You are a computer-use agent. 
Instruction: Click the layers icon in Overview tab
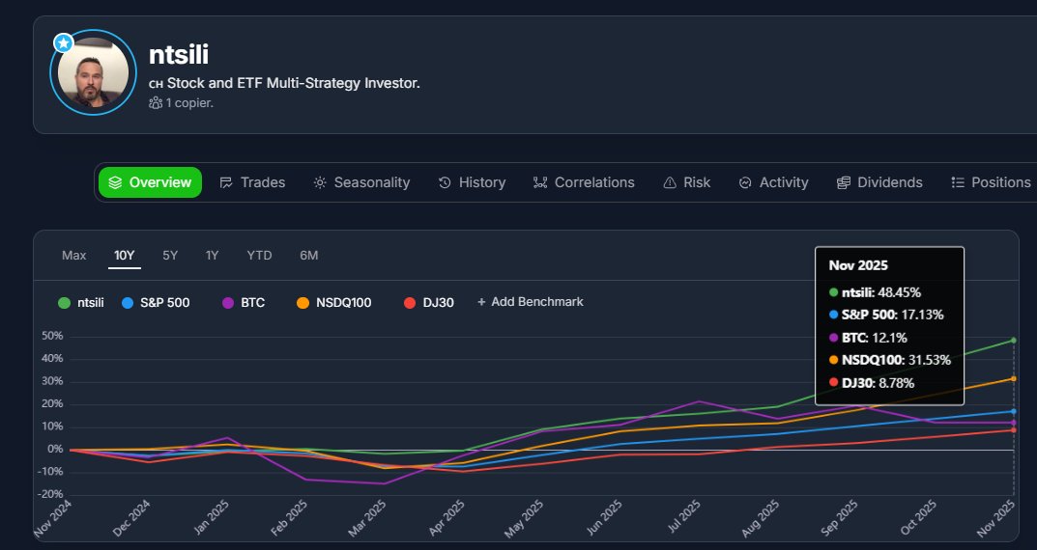[115, 182]
